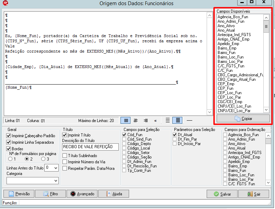Open Previsão print preview
The width and height of the screenshot is (275, 209).
[19, 194]
